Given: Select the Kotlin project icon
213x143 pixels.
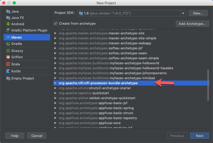Looking at the screenshot, I should click(x=8, y=71).
